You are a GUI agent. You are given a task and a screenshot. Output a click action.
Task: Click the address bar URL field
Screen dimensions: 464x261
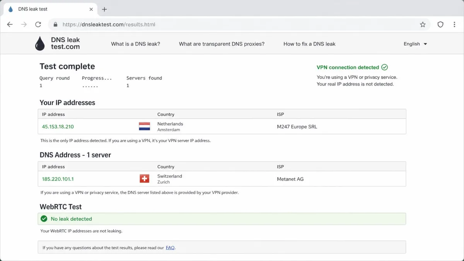pyautogui.click(x=239, y=24)
